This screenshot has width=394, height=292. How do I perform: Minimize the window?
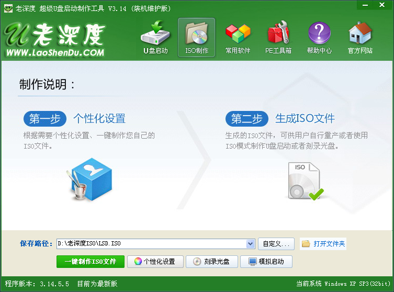click(x=365, y=5)
